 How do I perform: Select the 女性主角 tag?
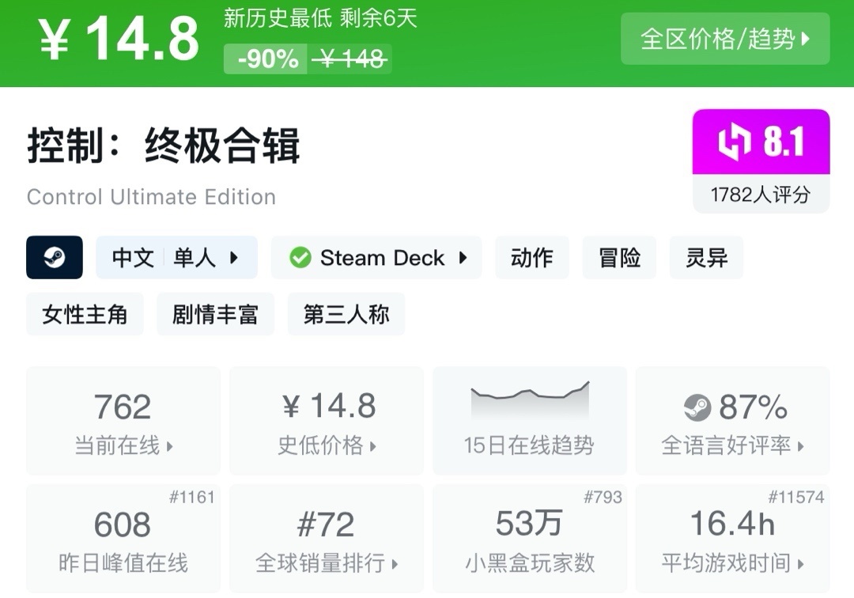click(85, 315)
